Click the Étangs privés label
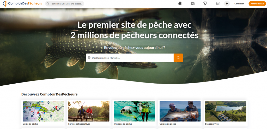Viewport: 267px width, 129px height. pyautogui.click(x=212, y=124)
